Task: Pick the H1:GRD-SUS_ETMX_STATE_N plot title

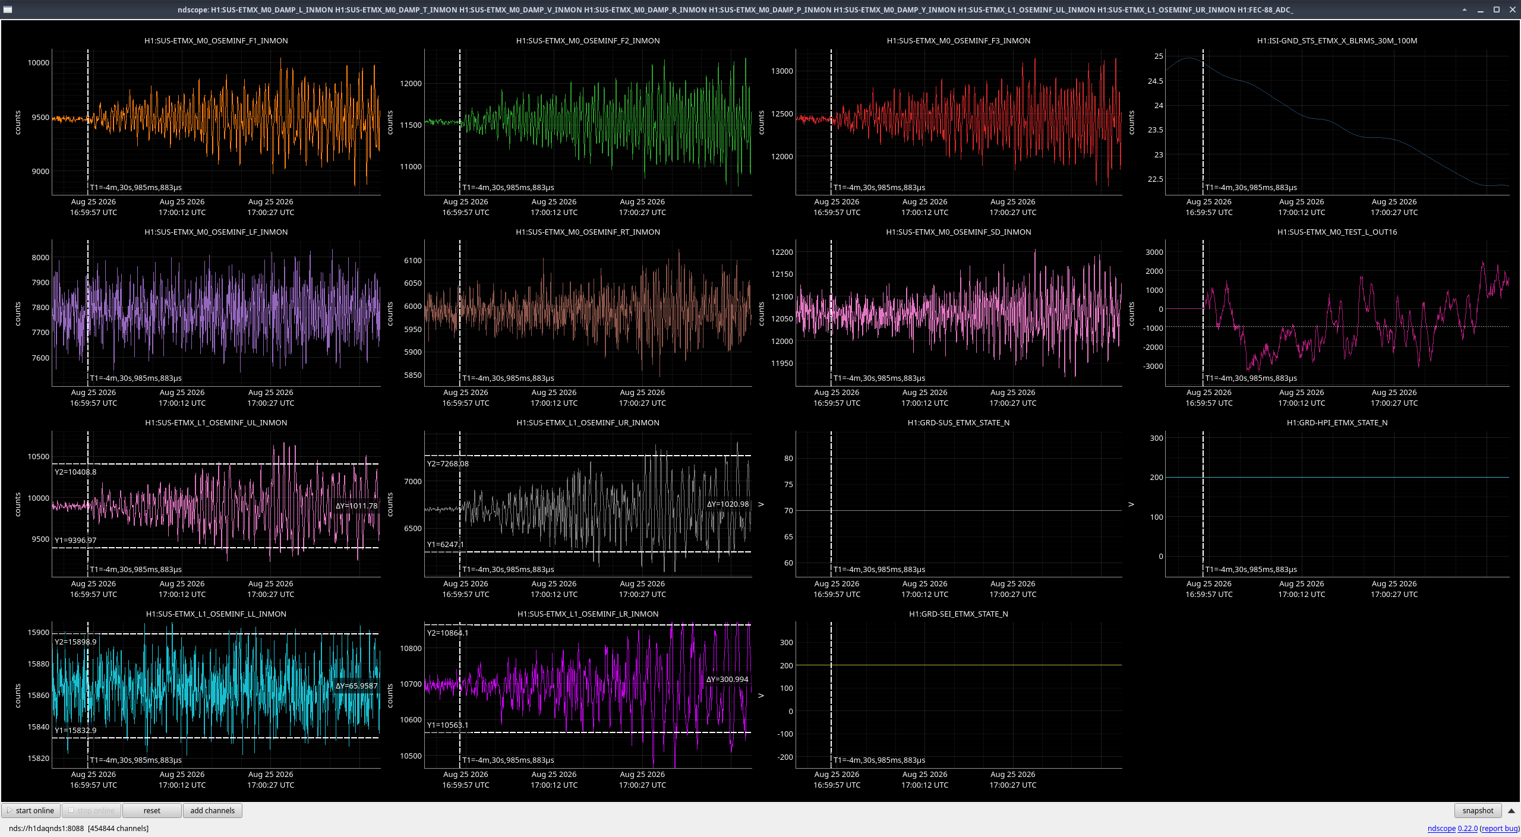Action: [x=958, y=423]
